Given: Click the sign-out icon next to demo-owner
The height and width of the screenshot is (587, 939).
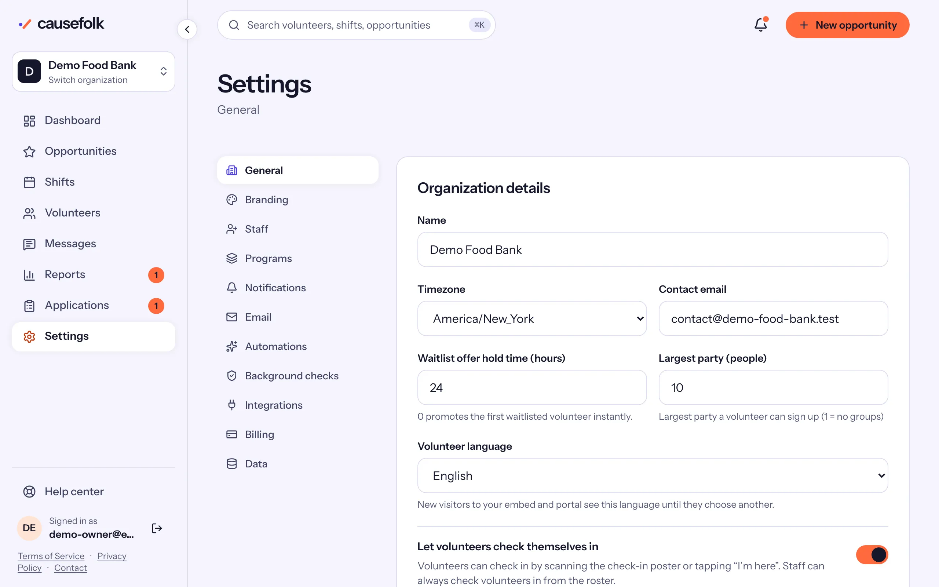Looking at the screenshot, I should (x=157, y=528).
